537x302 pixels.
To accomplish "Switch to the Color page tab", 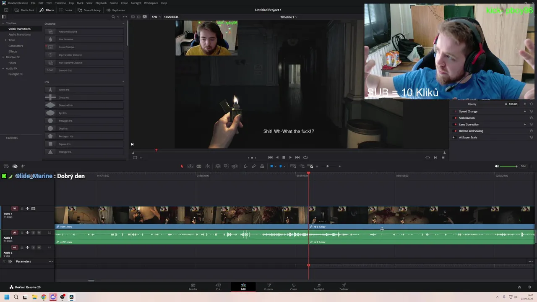I will point(294,287).
